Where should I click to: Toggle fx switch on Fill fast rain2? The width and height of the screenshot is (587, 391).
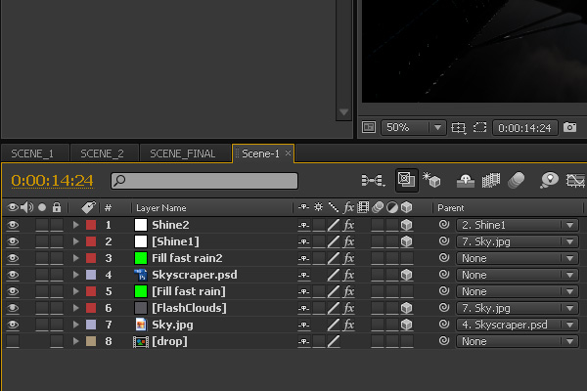click(349, 258)
